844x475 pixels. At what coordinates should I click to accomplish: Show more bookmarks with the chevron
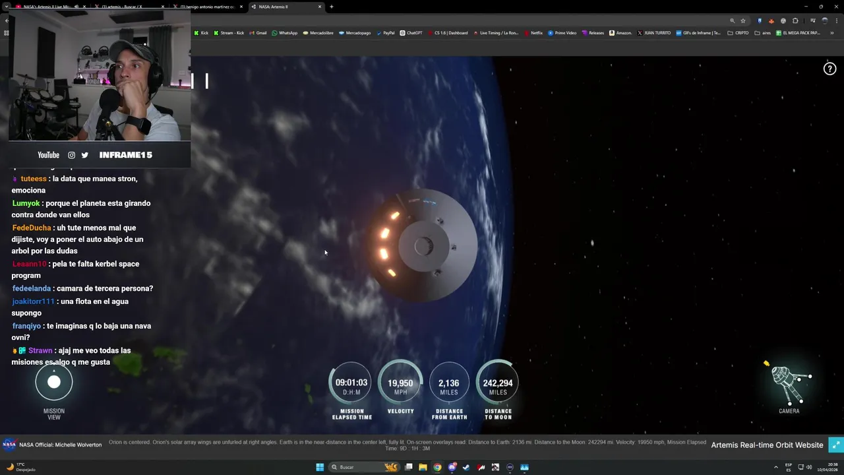pos(832,33)
